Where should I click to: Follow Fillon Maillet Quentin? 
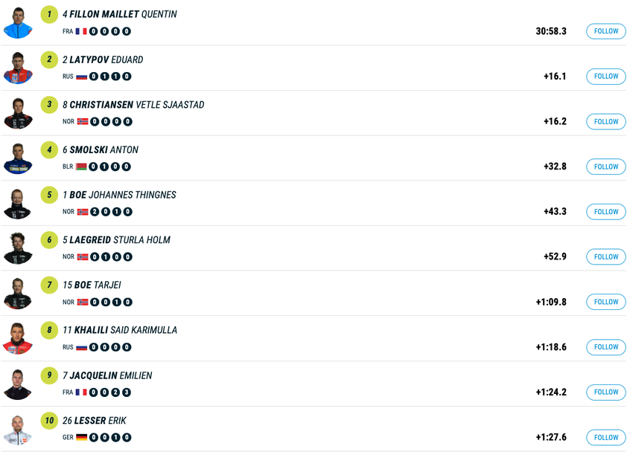[x=605, y=31]
